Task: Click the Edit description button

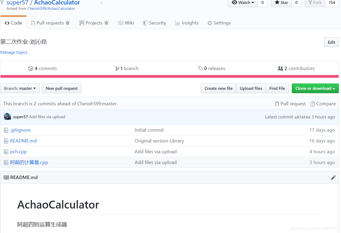Action: (332, 42)
